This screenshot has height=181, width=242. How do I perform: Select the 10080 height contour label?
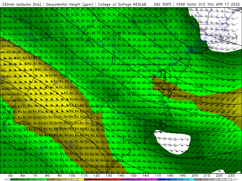[201, 30]
